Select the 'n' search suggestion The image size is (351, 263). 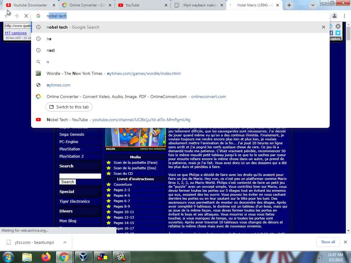(x=180, y=62)
